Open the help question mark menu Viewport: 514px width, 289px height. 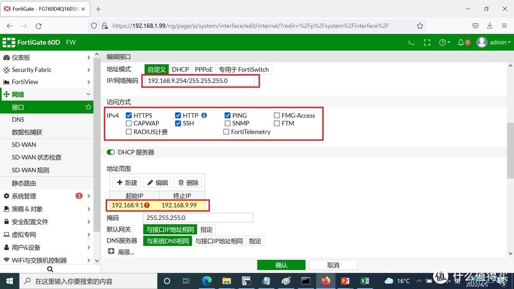click(445, 43)
